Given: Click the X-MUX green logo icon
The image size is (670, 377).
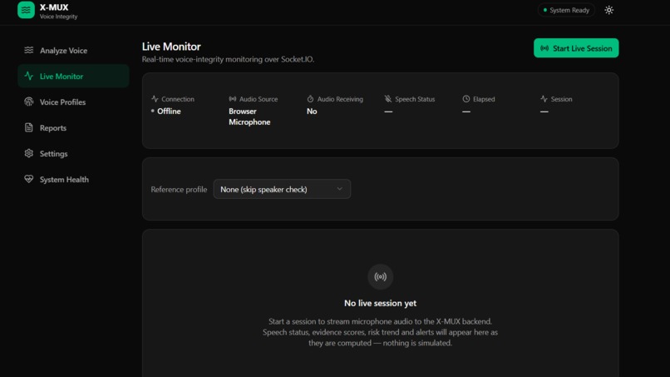Looking at the screenshot, I should pyautogui.click(x=26, y=10).
